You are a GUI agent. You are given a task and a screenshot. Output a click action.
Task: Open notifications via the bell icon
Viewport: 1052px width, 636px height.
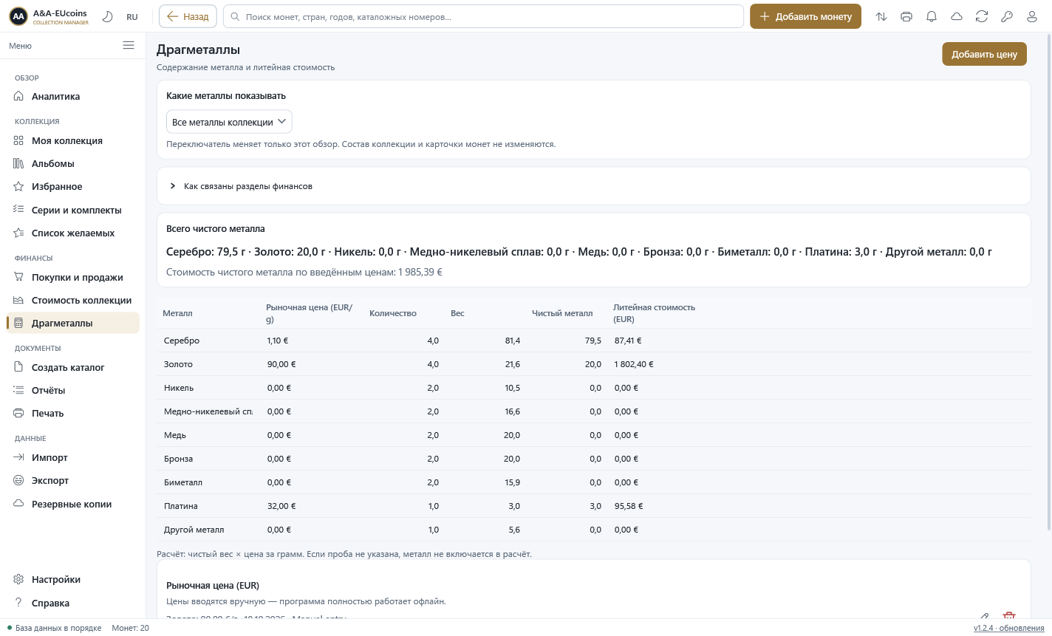[932, 16]
